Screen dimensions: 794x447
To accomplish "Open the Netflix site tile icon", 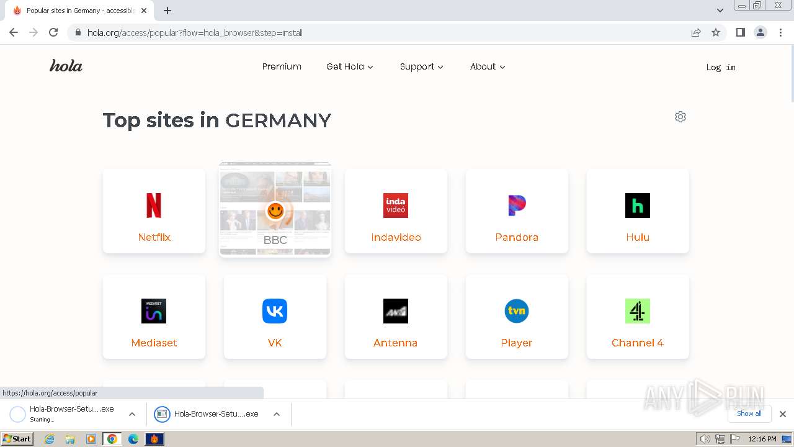I will point(154,205).
